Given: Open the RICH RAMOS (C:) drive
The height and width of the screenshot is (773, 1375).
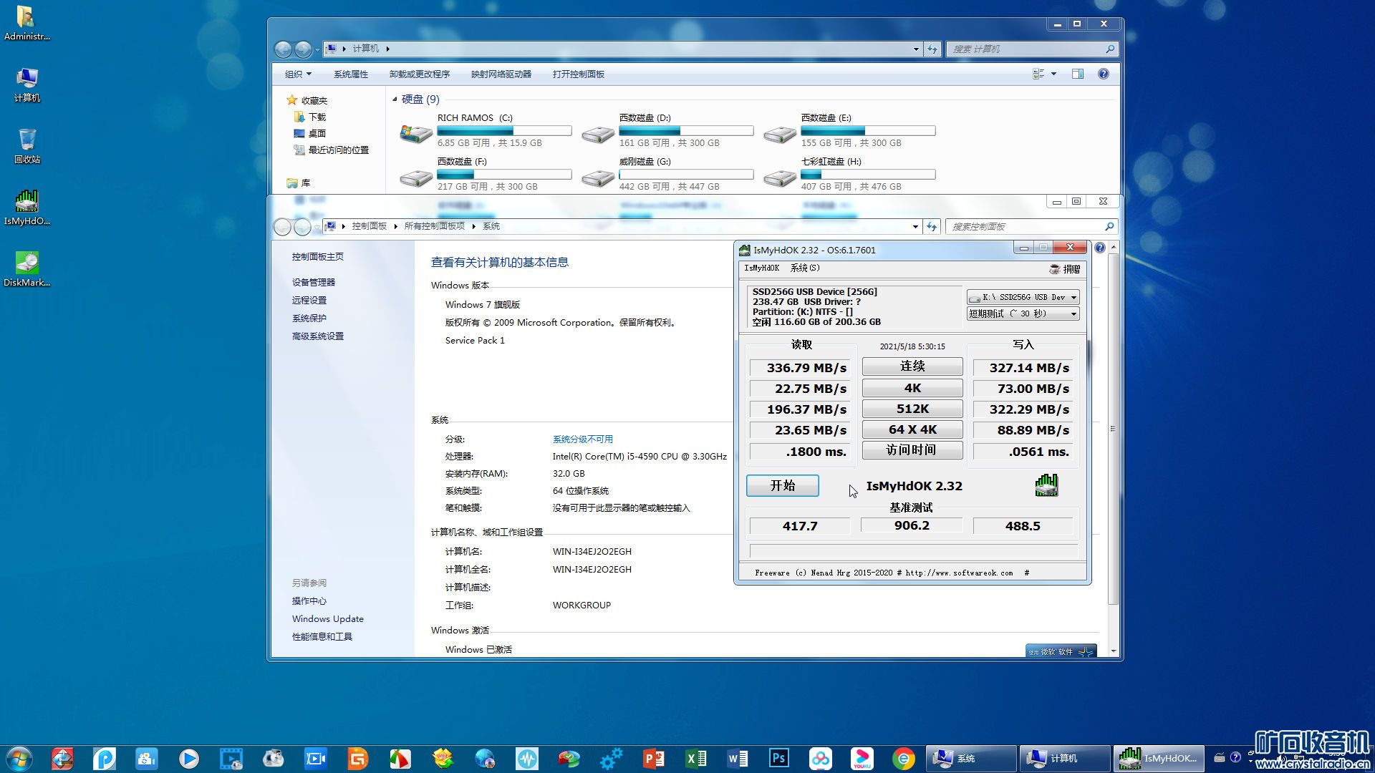Looking at the screenshot, I should 487,130.
